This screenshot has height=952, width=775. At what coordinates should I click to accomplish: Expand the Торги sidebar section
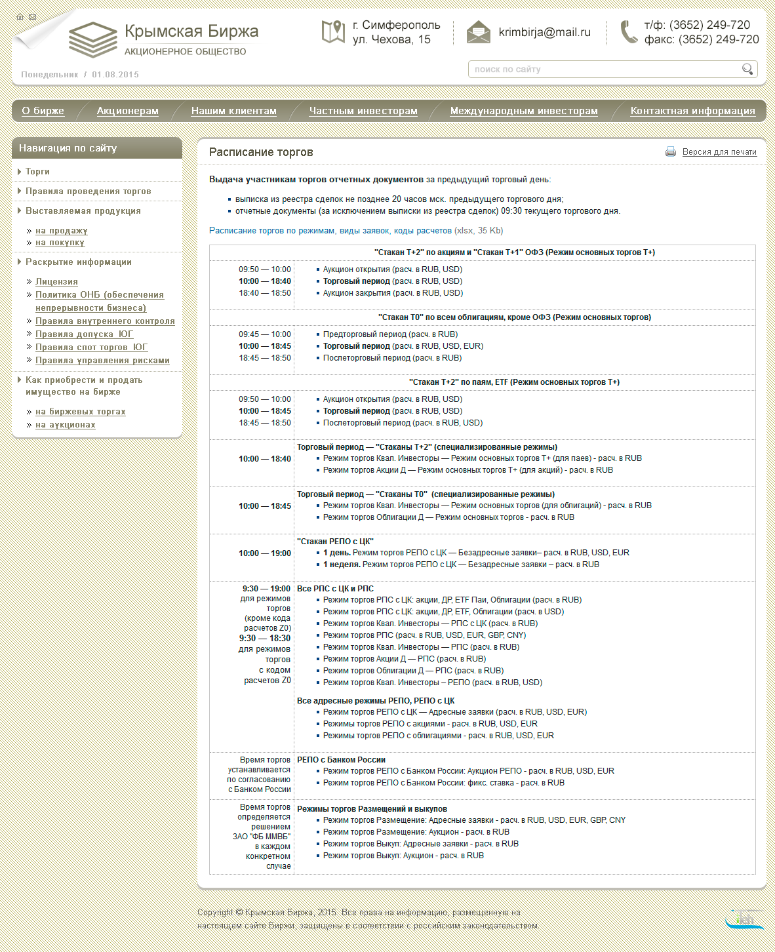point(37,172)
